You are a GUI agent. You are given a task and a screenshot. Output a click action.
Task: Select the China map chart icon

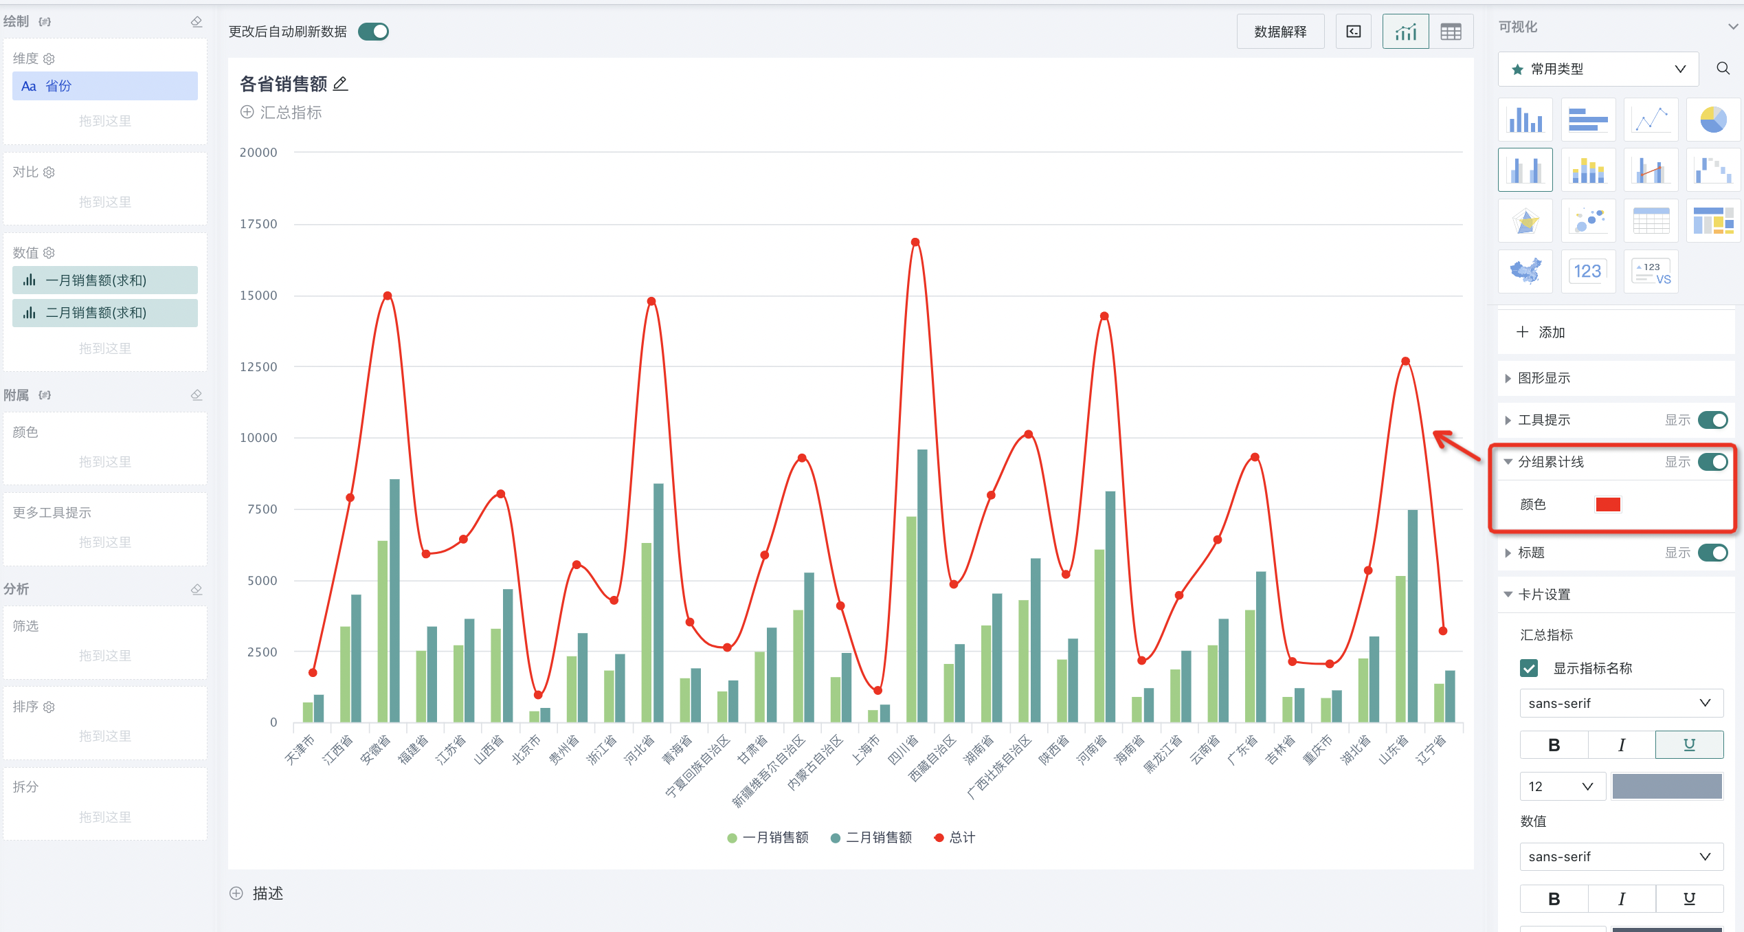1525,271
